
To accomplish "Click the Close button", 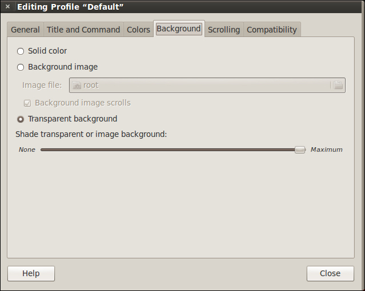I will [330, 273].
